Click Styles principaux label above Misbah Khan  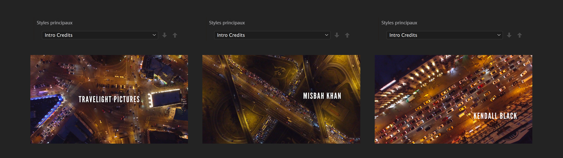point(227,23)
